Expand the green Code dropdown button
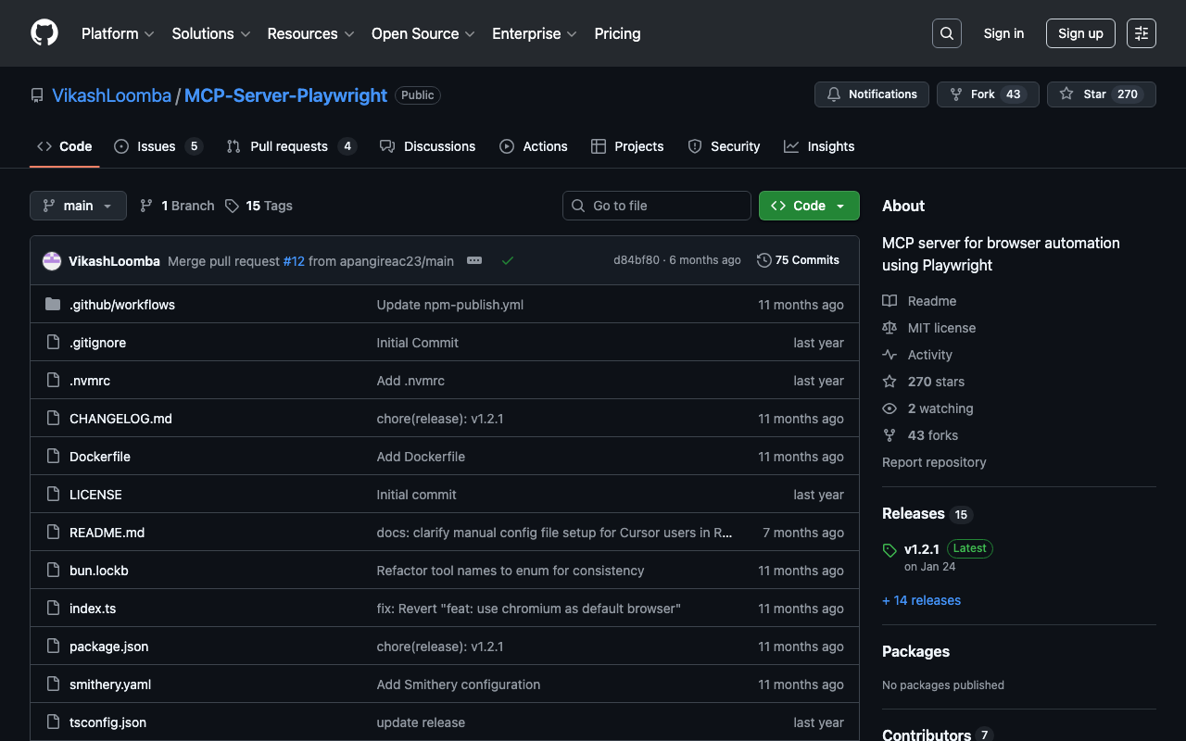 tap(808, 206)
